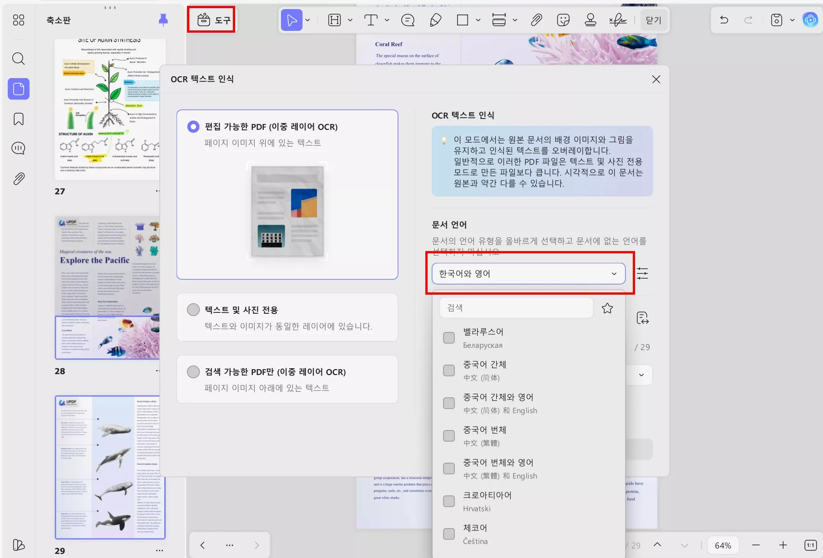Image resolution: width=823 pixels, height=558 pixels.
Task: Expand the shape tool dropdown
Action: tap(478, 20)
